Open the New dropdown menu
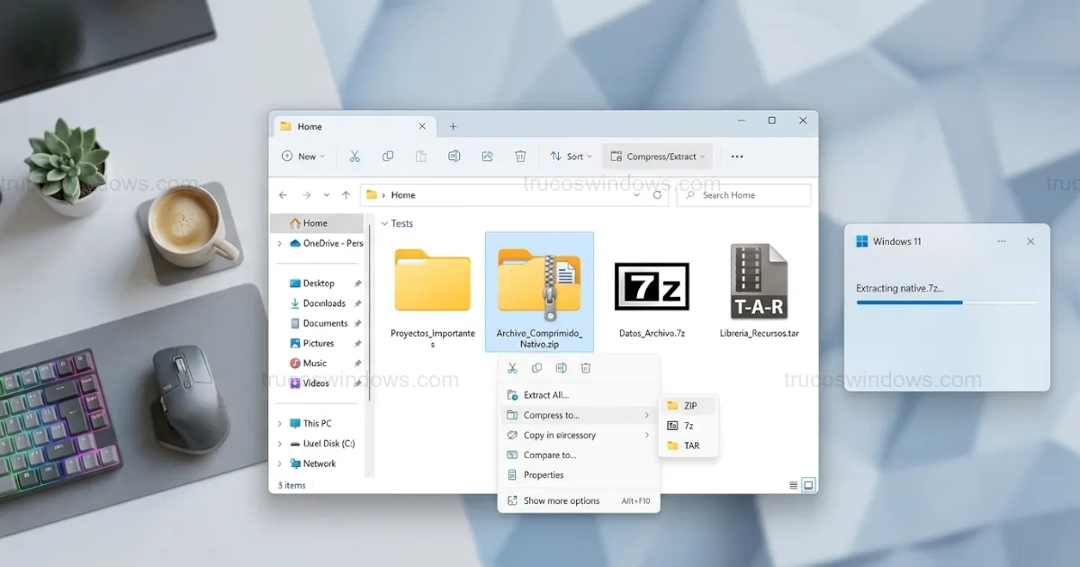This screenshot has width=1080, height=567. [303, 157]
